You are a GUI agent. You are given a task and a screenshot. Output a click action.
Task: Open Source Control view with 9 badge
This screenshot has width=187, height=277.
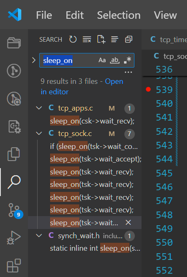[x=15, y=211]
